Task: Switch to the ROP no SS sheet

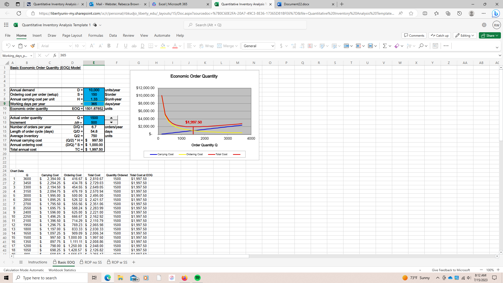Action: coord(91,262)
